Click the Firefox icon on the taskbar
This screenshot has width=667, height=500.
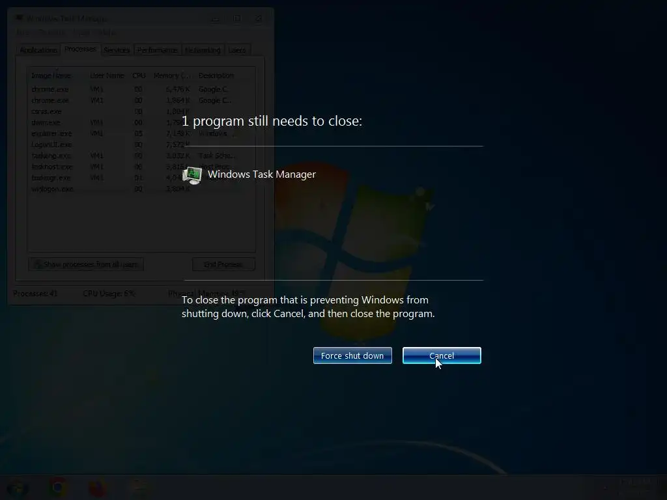point(98,487)
